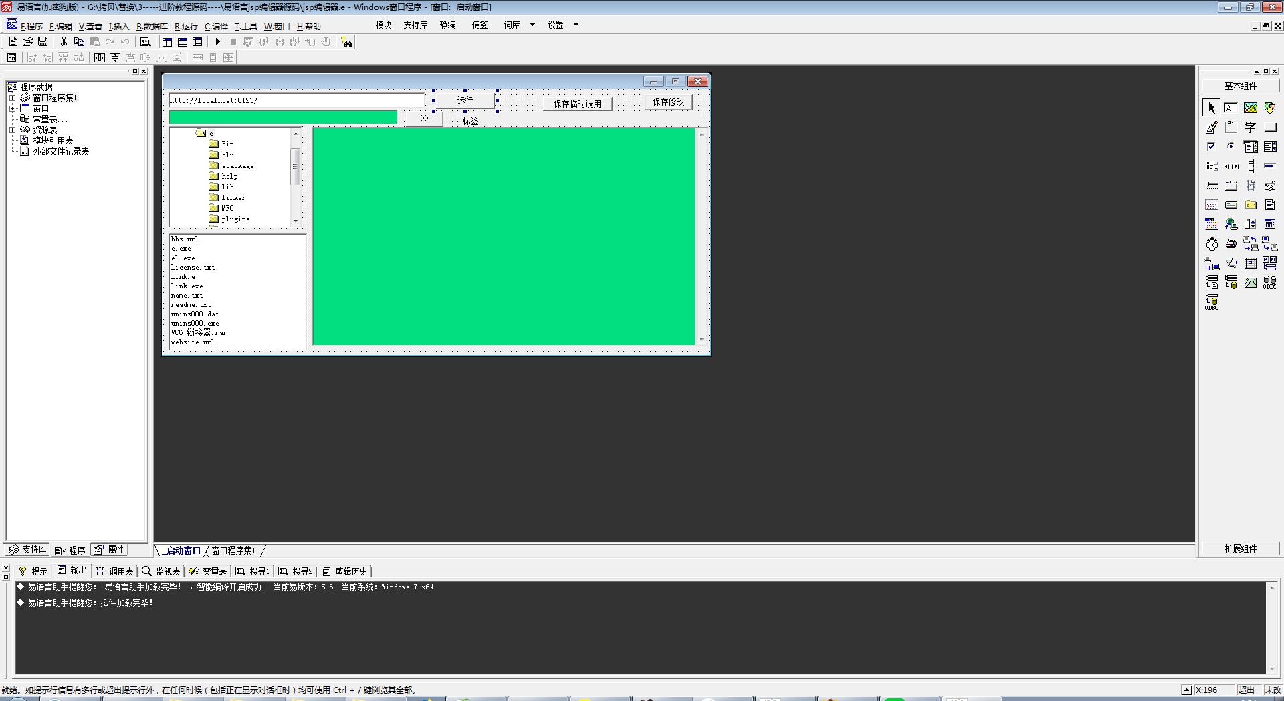Click the 保存临时调用 button
This screenshot has width=1284, height=701.
pos(578,104)
